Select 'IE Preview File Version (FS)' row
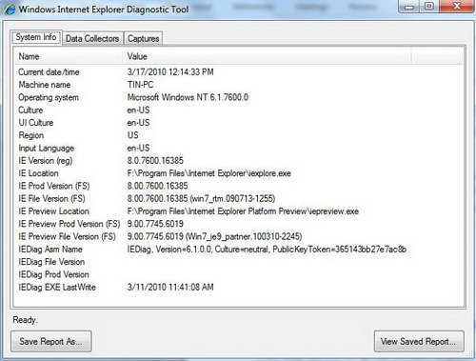476x361 pixels. (67, 237)
